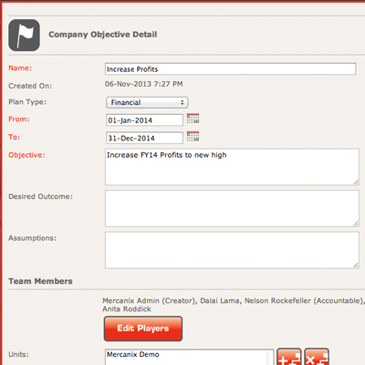Viewport: 365px width, 365px height.
Task: Click the Units list scrollbar
Action: pyautogui.click(x=270, y=357)
